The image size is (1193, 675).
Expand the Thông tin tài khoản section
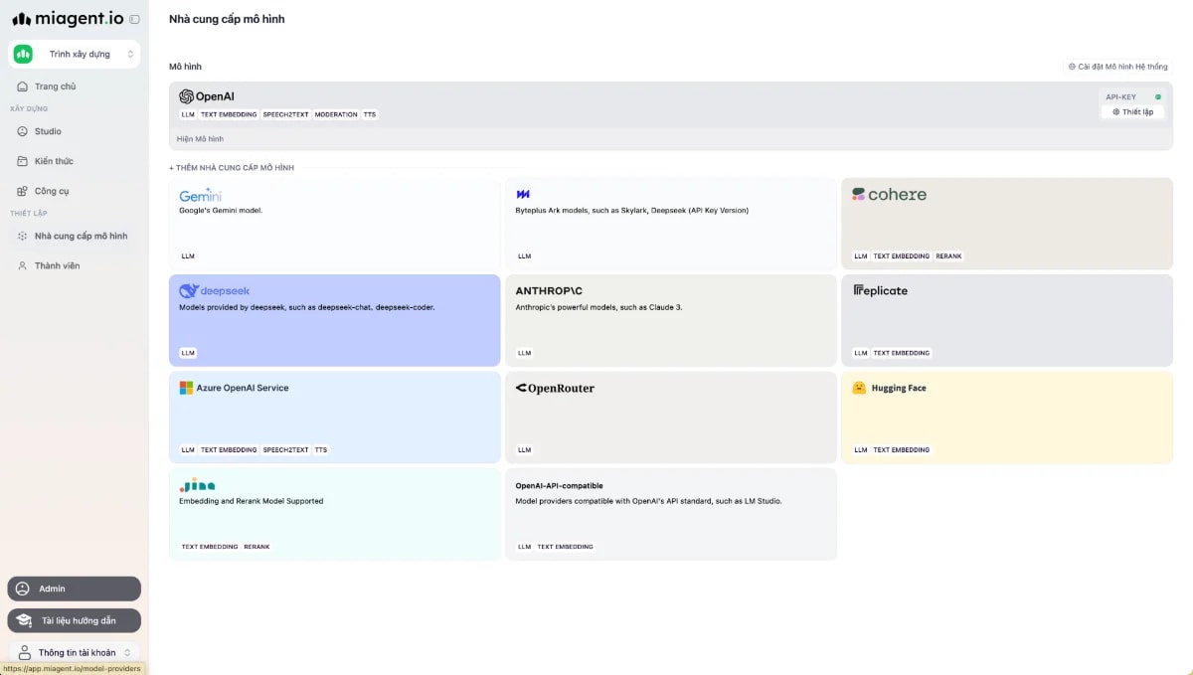pos(74,652)
